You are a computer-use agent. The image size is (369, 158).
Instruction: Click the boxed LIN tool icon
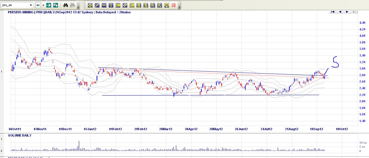(x=132, y=5)
